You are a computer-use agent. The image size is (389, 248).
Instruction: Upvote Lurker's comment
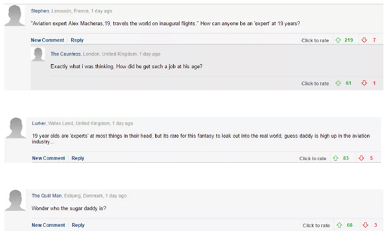(335, 158)
